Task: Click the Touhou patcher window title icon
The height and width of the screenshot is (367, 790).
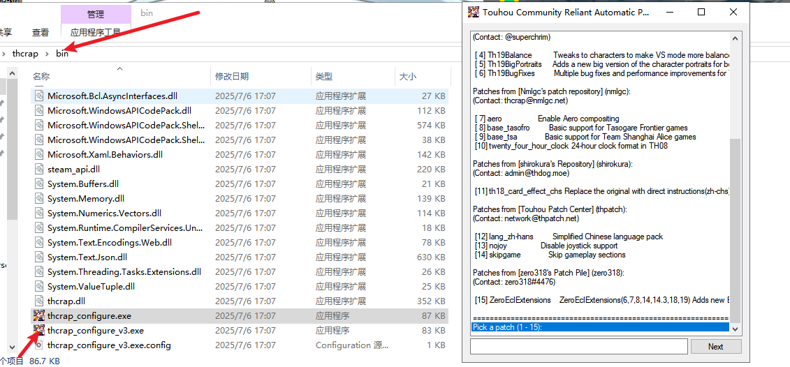Action: pyautogui.click(x=473, y=12)
